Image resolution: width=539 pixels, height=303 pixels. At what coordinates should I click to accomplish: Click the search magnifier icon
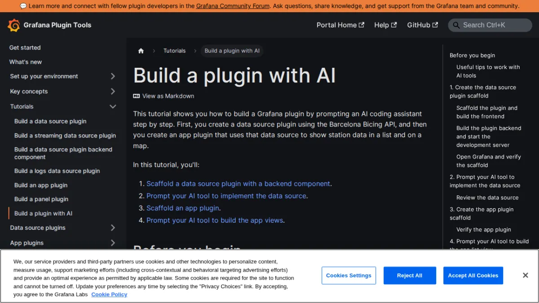point(456,25)
